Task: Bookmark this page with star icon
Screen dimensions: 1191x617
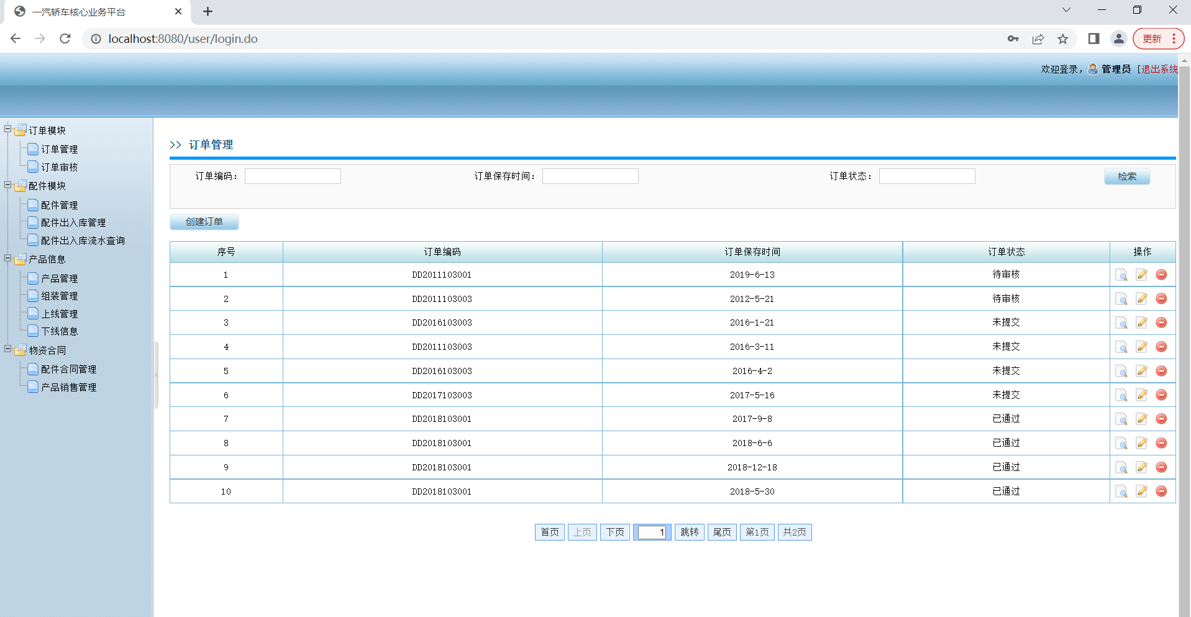Action: [x=1063, y=39]
